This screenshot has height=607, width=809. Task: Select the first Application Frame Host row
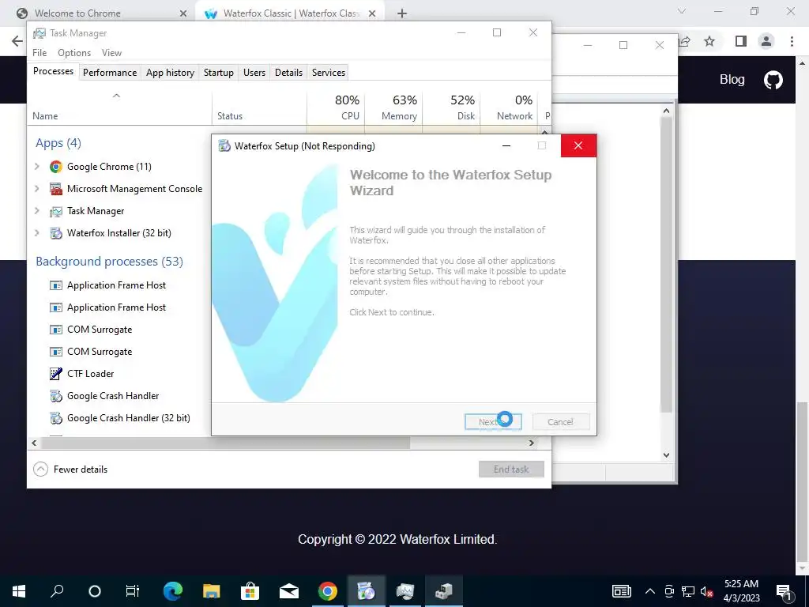(x=119, y=285)
